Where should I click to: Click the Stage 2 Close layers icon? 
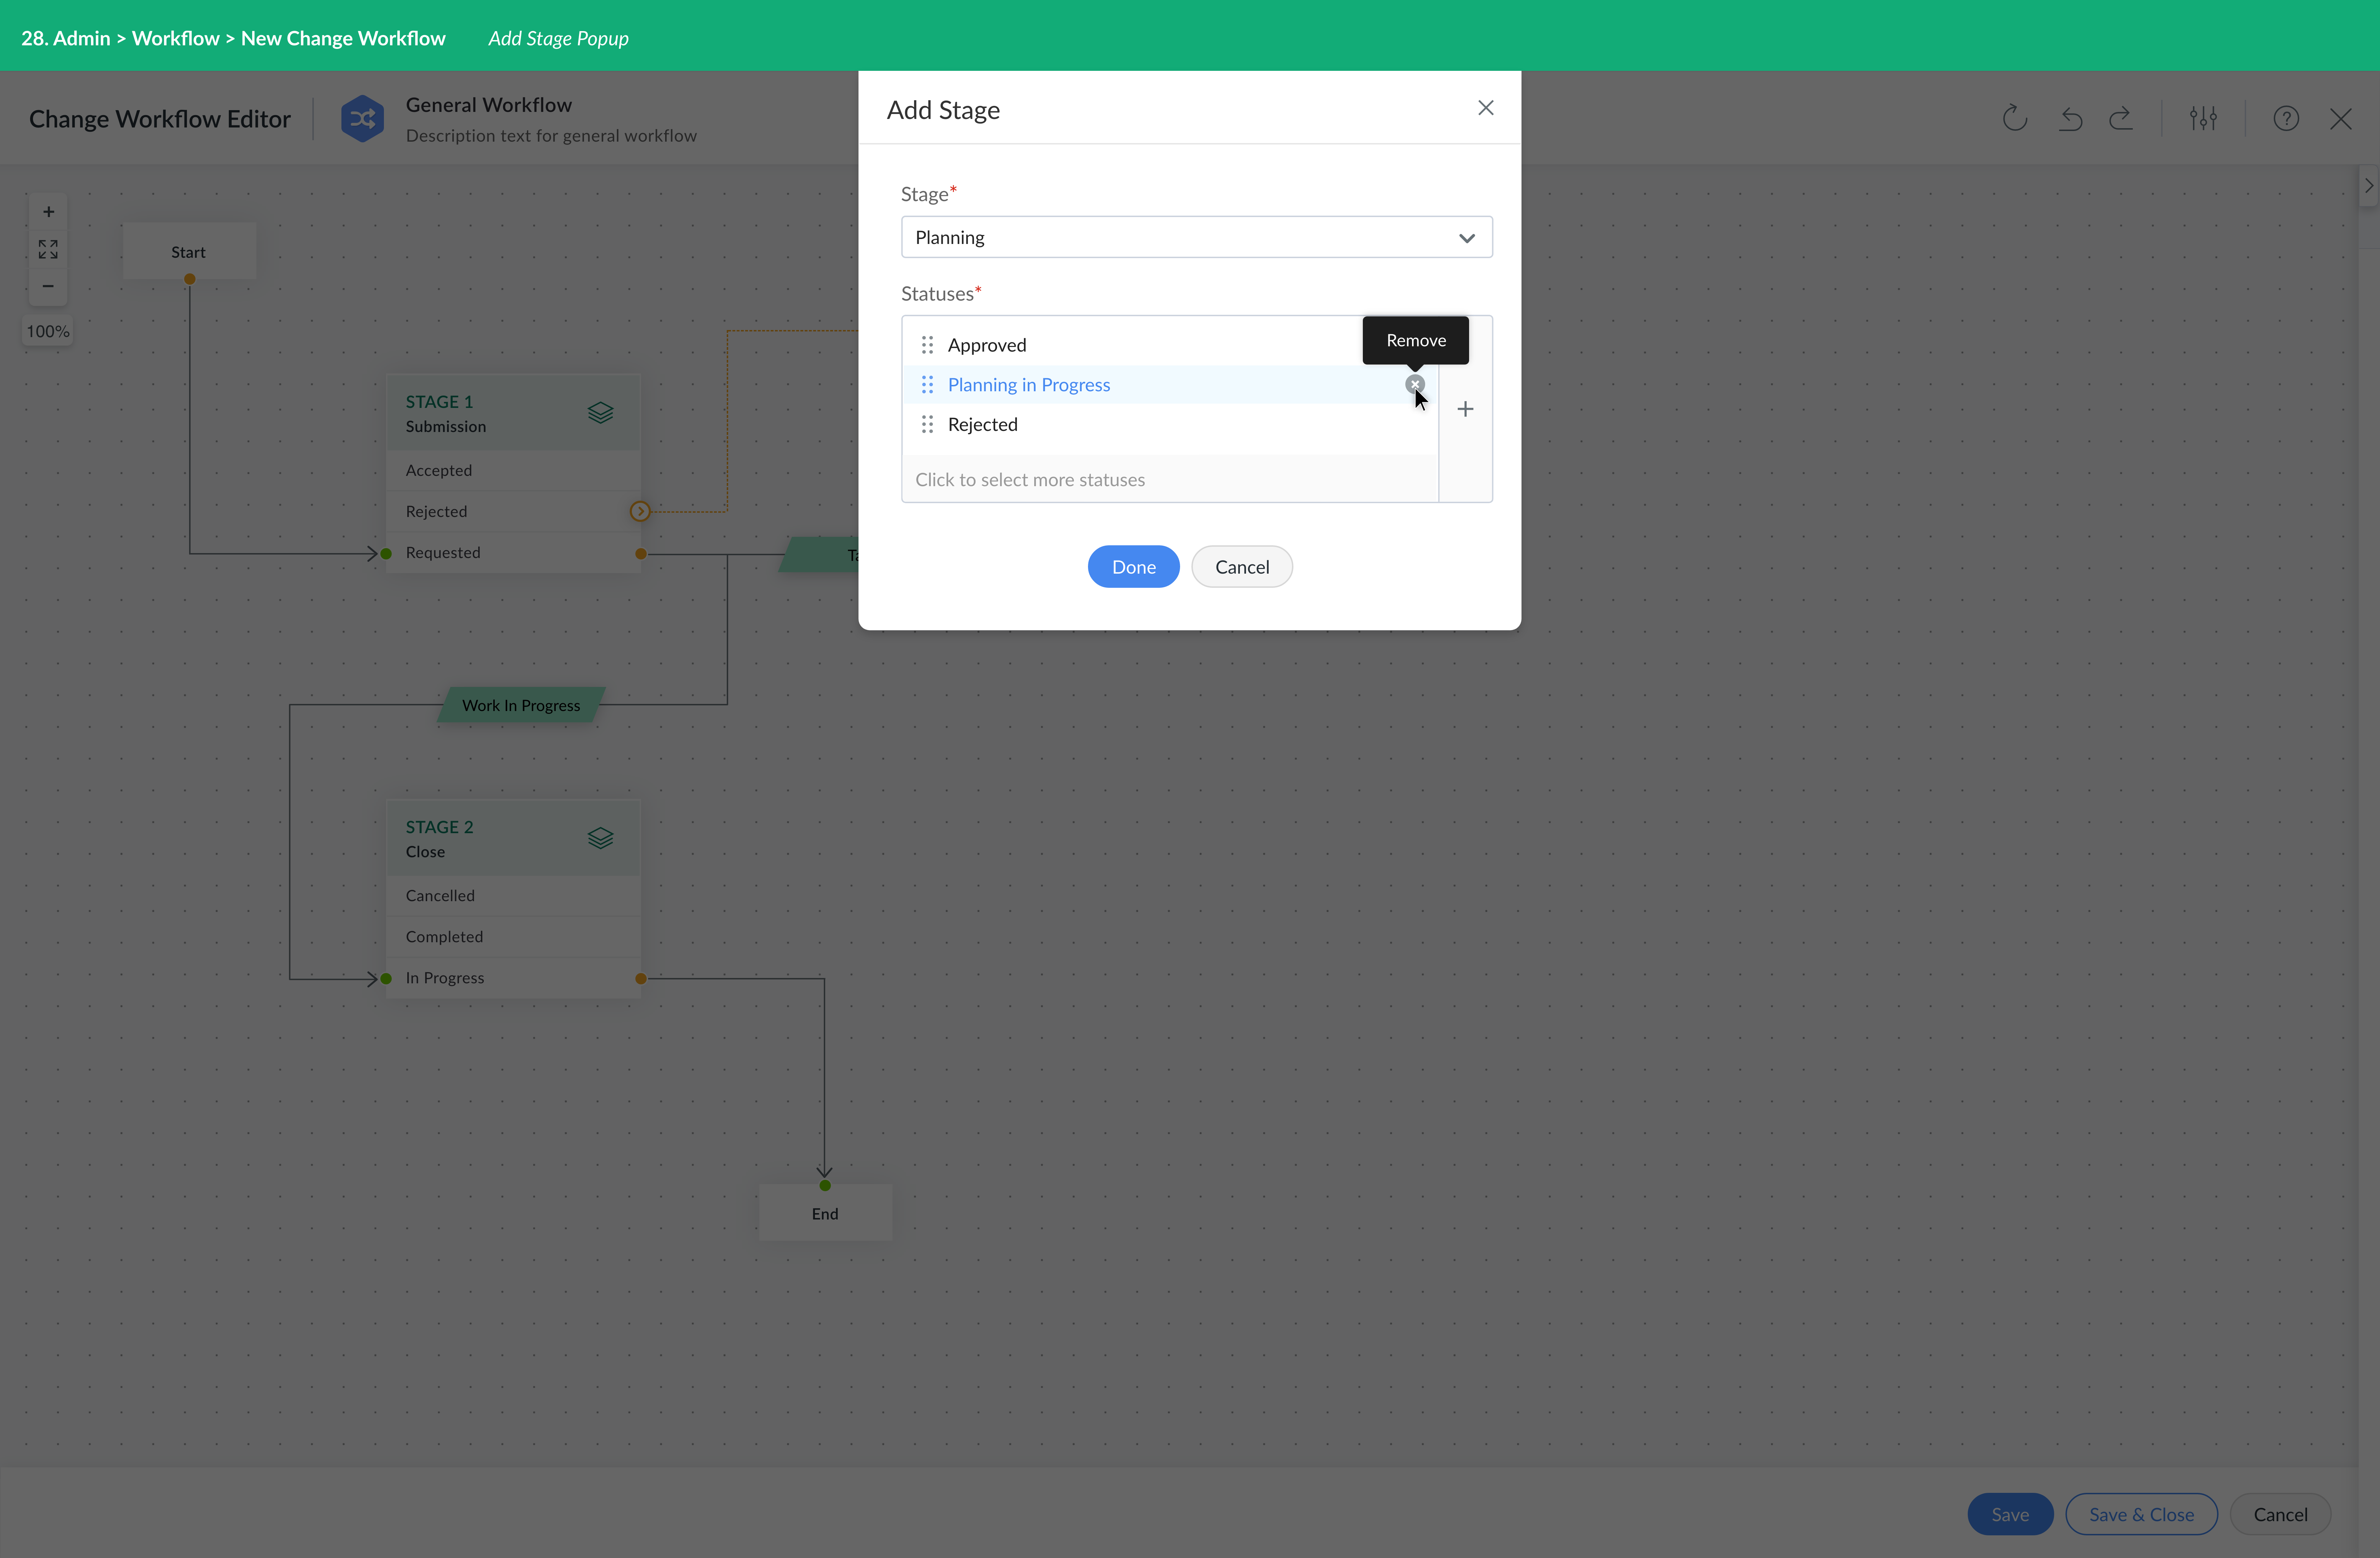(x=600, y=838)
